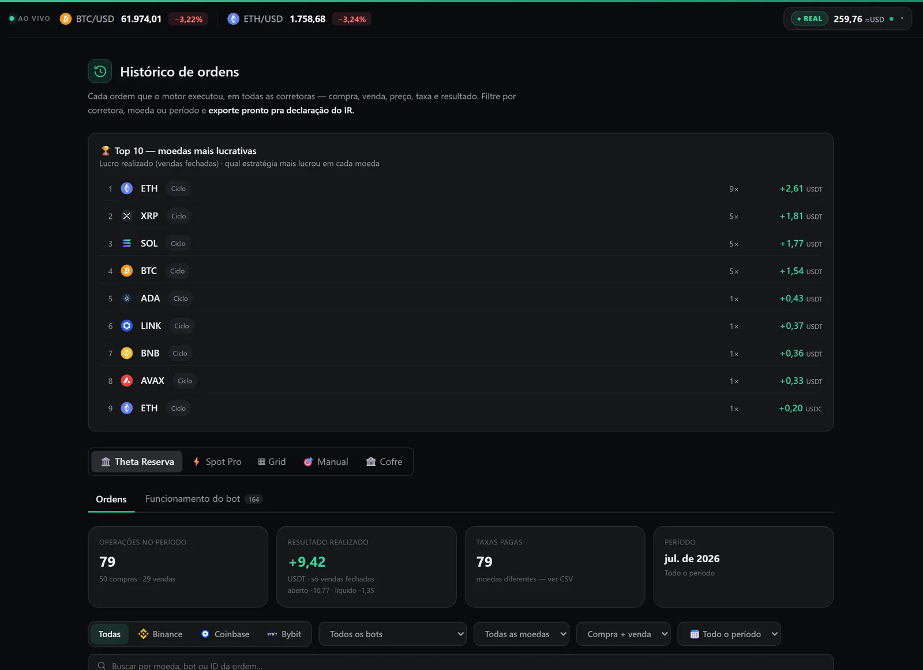The image size is (923, 670).
Task: Select the Cofre strategy tab
Action: point(384,462)
